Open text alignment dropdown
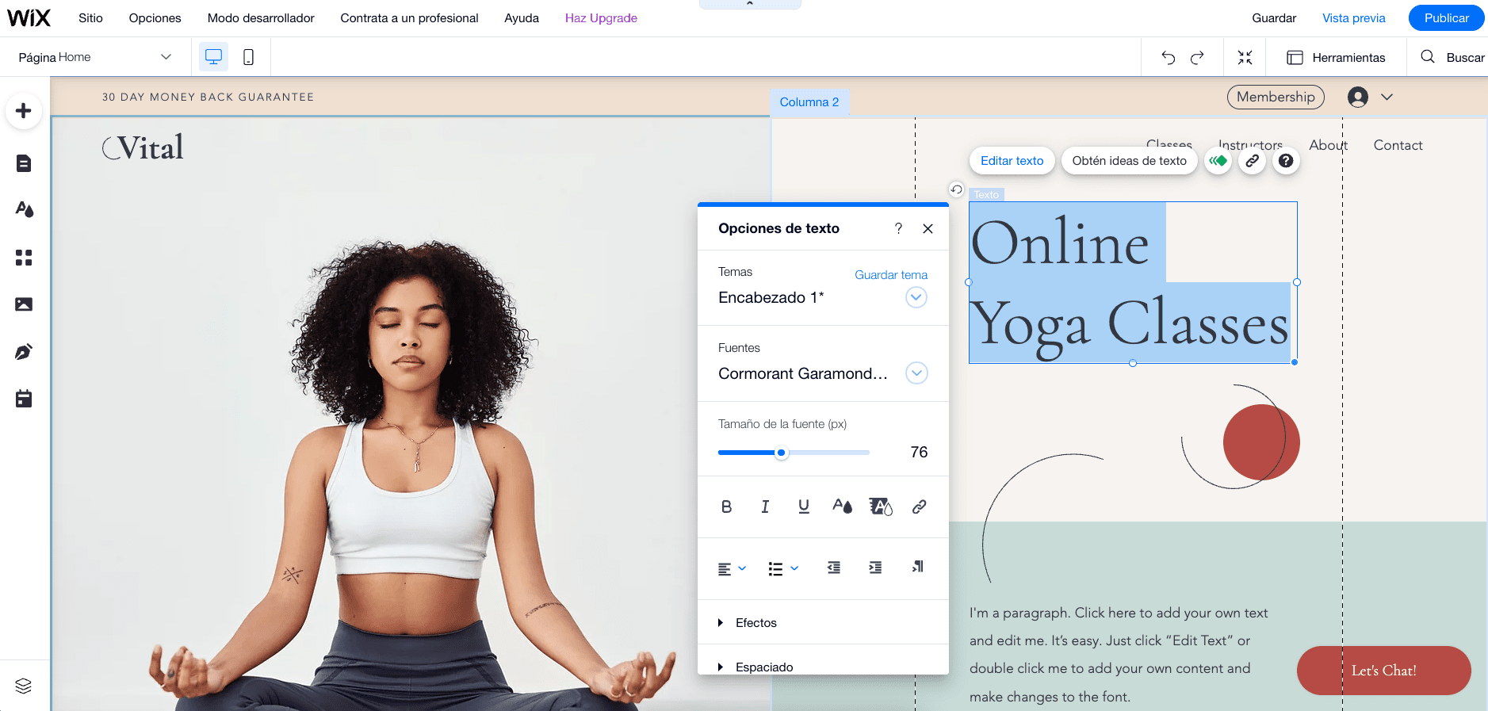This screenshot has height=711, width=1488. pos(732,568)
